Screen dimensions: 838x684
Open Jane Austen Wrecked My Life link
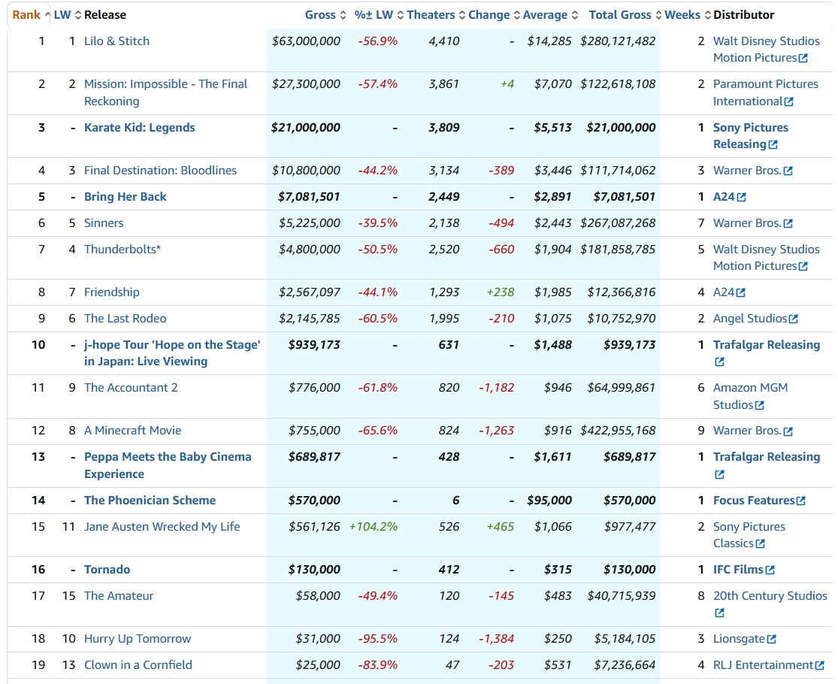coord(162,527)
